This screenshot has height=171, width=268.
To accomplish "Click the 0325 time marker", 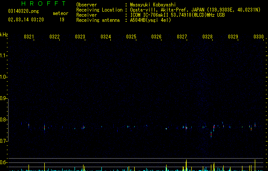I will pyautogui.click(x=131, y=37).
